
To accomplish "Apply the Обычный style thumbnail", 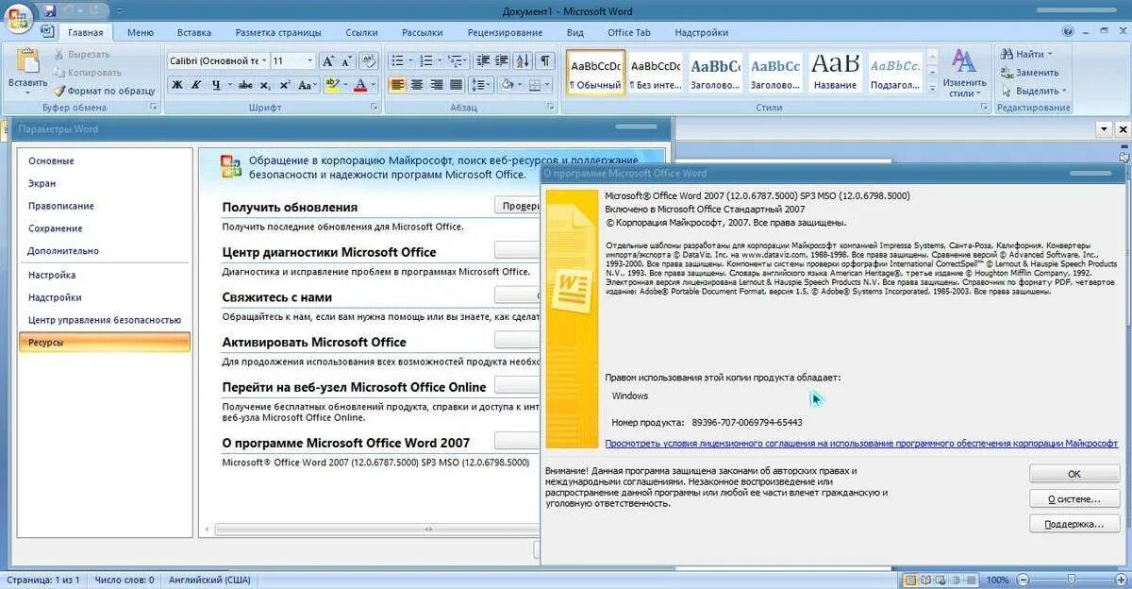I will (595, 73).
